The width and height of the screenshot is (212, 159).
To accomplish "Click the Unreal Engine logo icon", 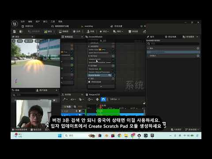I will 15,24.
